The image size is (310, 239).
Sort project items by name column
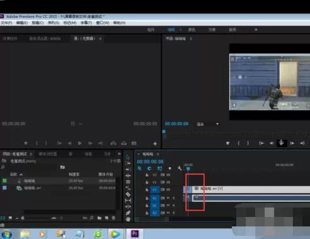point(16,174)
